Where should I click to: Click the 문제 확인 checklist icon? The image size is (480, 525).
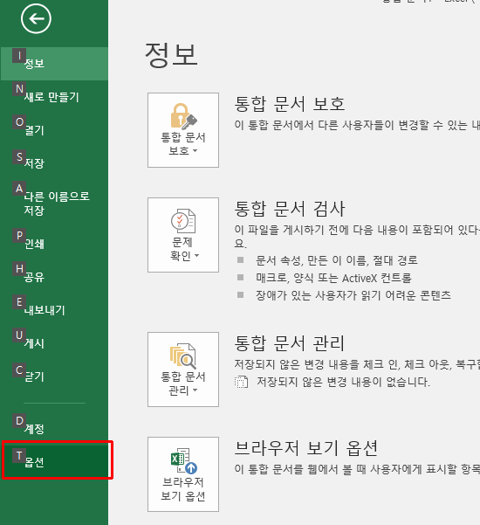183,221
